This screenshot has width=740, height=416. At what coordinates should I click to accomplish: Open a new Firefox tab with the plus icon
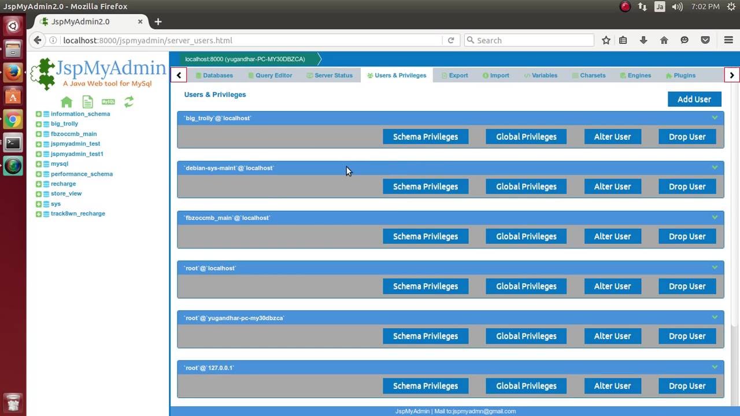point(158,21)
